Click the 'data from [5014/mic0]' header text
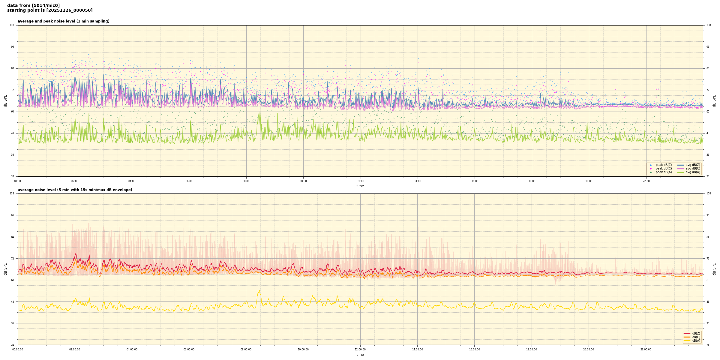Screen dimensions: 720x360 coord(33,5)
